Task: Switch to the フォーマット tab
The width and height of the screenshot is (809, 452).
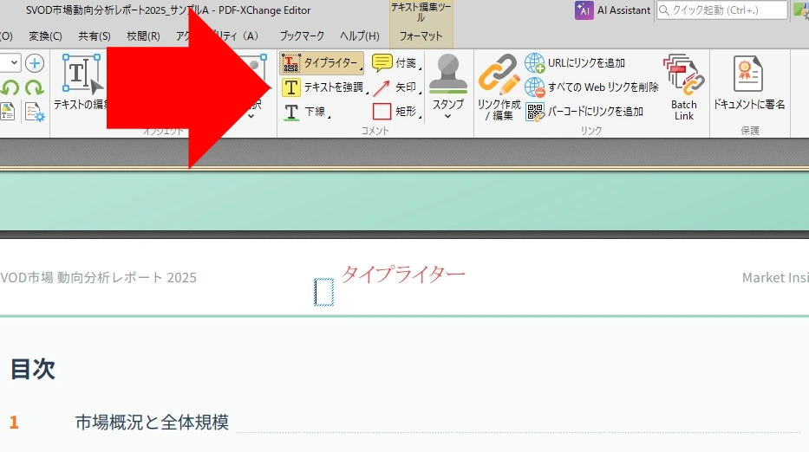Action: click(x=421, y=36)
